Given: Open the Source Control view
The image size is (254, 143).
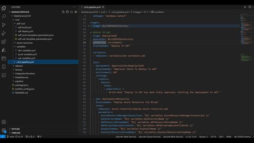Looking at the screenshot, I should click(x=4, y=25).
